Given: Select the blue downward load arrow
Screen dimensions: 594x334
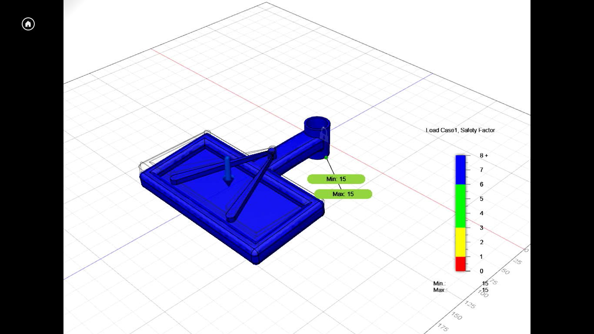Looking at the screenshot, I should (228, 172).
